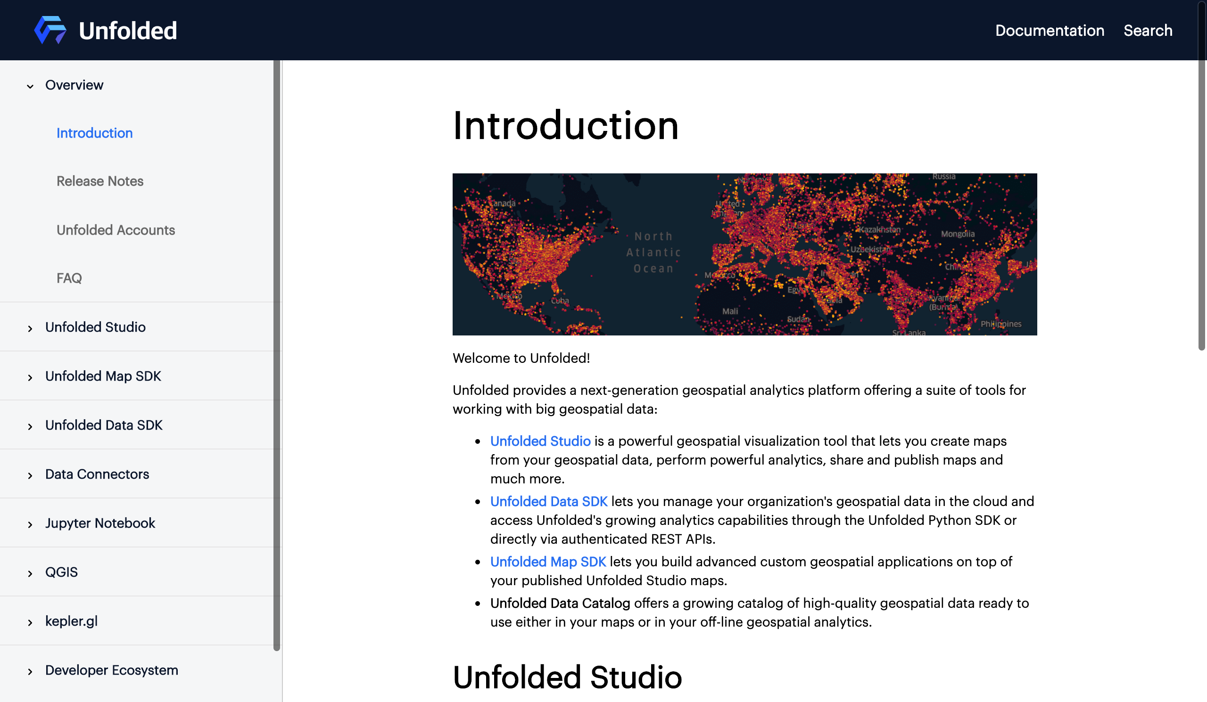
Task: Select Data Connectors sidebar label
Action: tap(97, 474)
